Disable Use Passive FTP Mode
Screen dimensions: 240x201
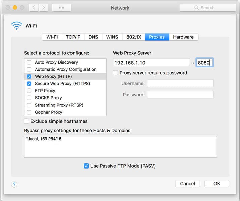pos(86,166)
